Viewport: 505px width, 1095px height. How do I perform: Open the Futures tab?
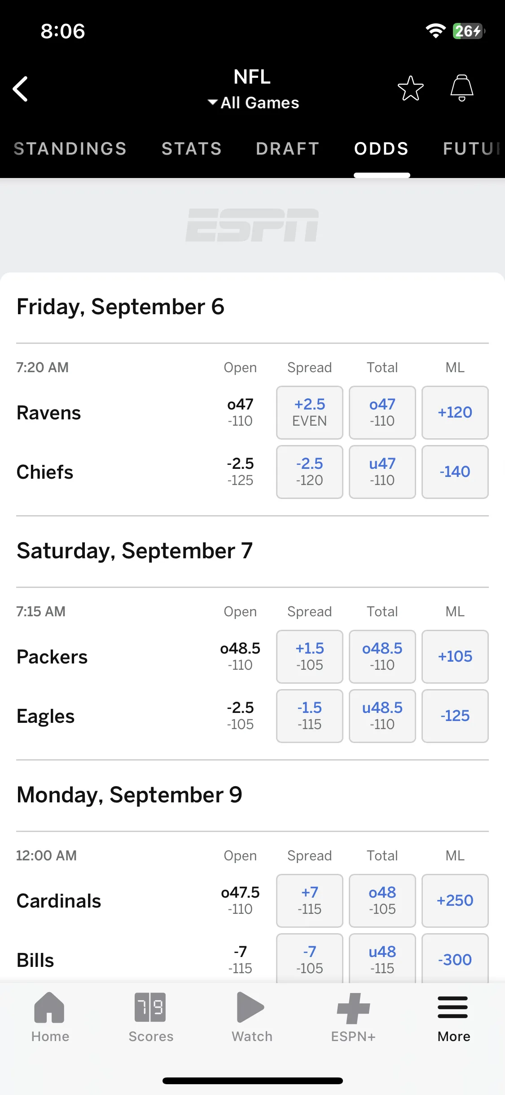click(x=473, y=149)
